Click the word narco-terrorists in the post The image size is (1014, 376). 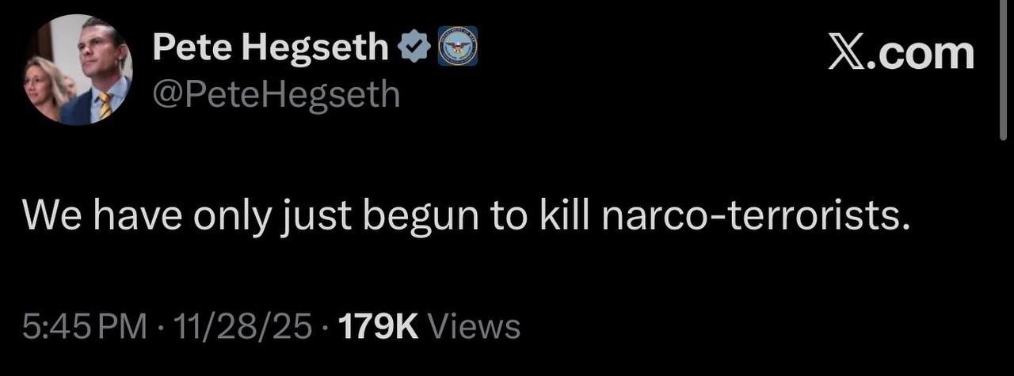click(755, 217)
